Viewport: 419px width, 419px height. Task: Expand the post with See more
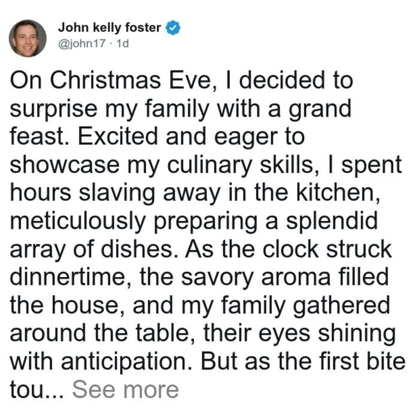(x=125, y=390)
